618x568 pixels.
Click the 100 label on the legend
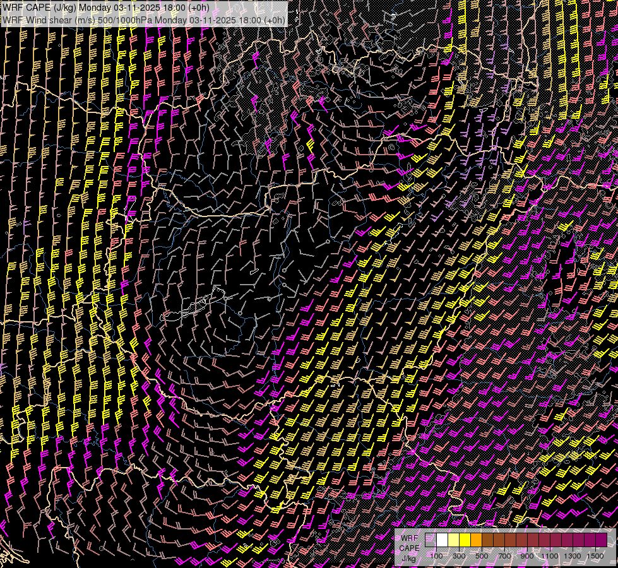437,556
